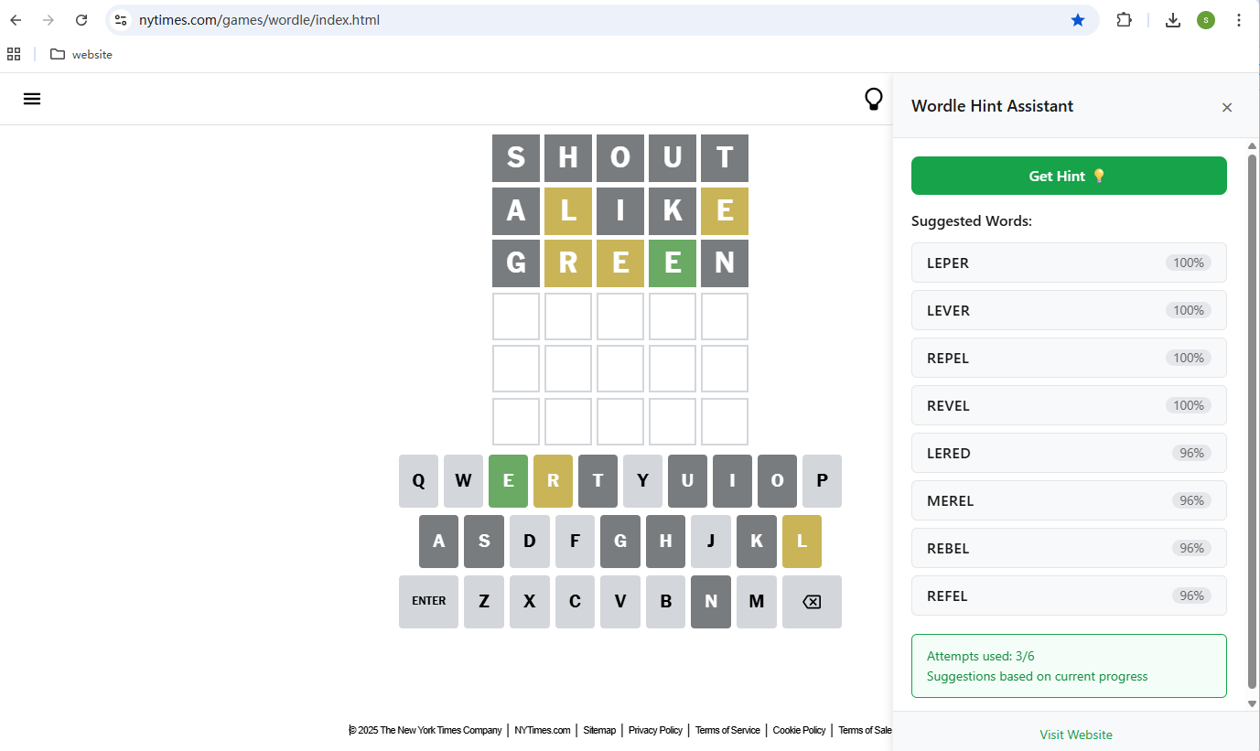Close the Wordle Hint Assistant panel
1260x751 pixels.
(x=1227, y=107)
